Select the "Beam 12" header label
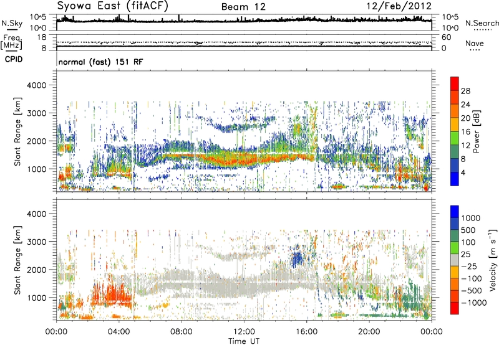Viewport: 499px width, 345px height. (243, 7)
